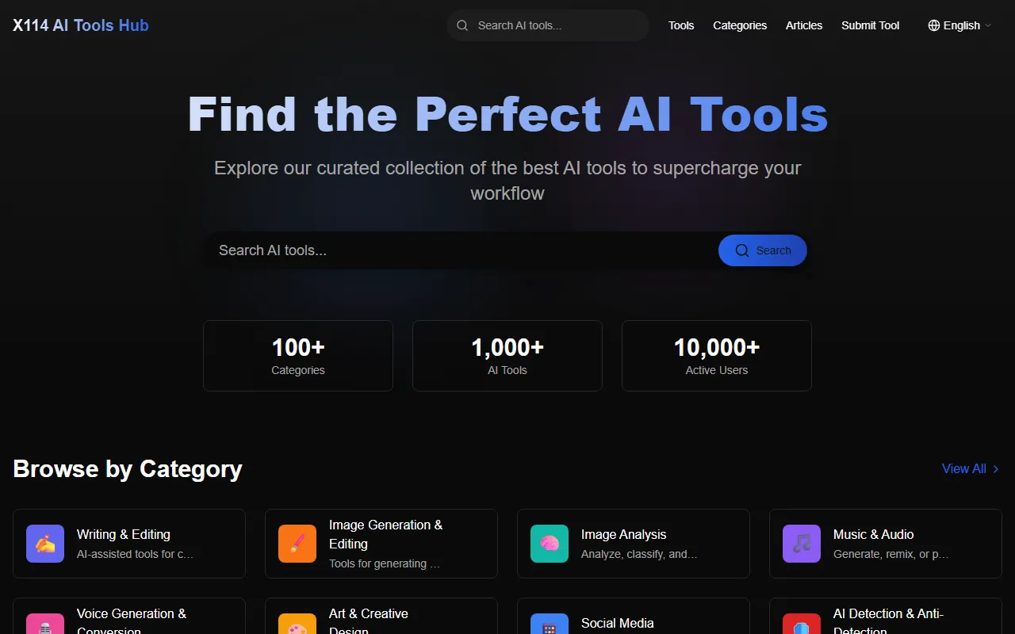
Task: Click the Art & Creative palette icon
Action: [297, 625]
